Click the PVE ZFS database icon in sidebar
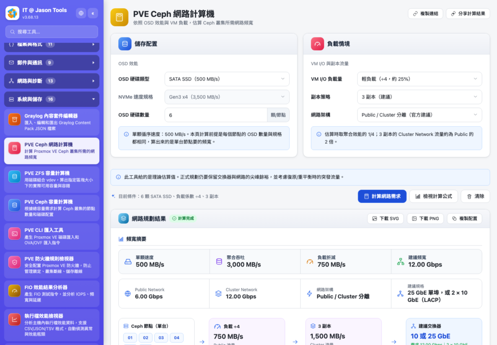Screen dimensions: 497x345 [14, 177]
